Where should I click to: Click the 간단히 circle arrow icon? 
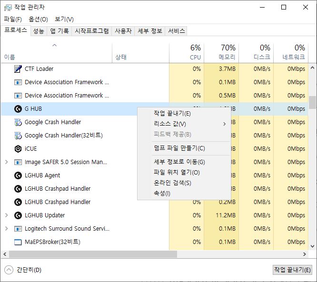click(9, 270)
